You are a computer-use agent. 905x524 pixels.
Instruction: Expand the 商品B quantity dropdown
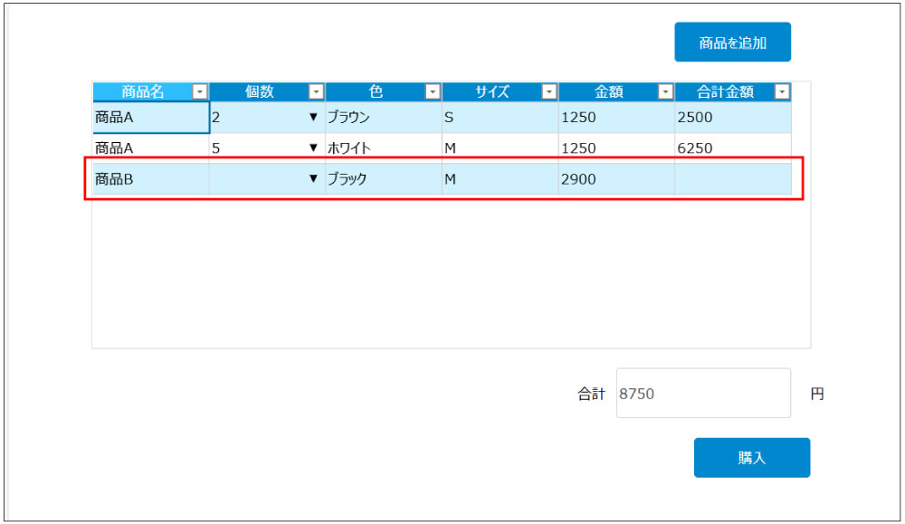click(x=313, y=179)
